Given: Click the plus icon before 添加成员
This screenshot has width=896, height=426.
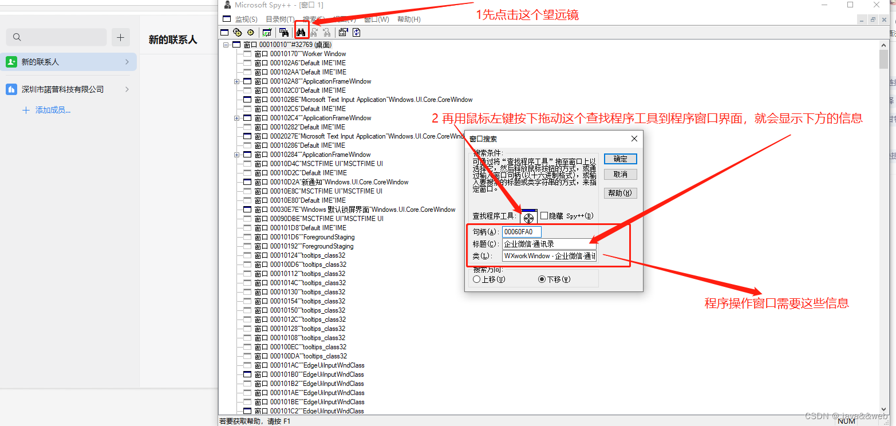Looking at the screenshot, I should click(x=26, y=110).
